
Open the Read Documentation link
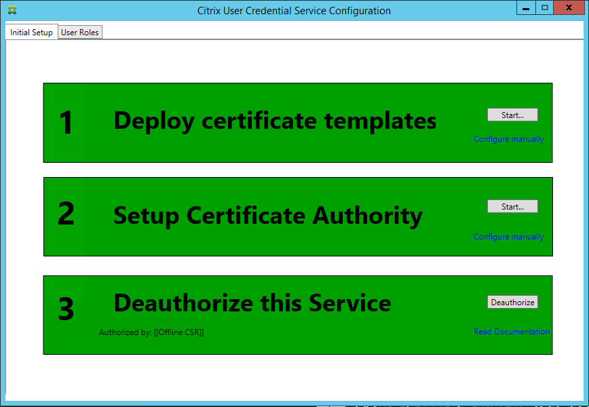[511, 332]
